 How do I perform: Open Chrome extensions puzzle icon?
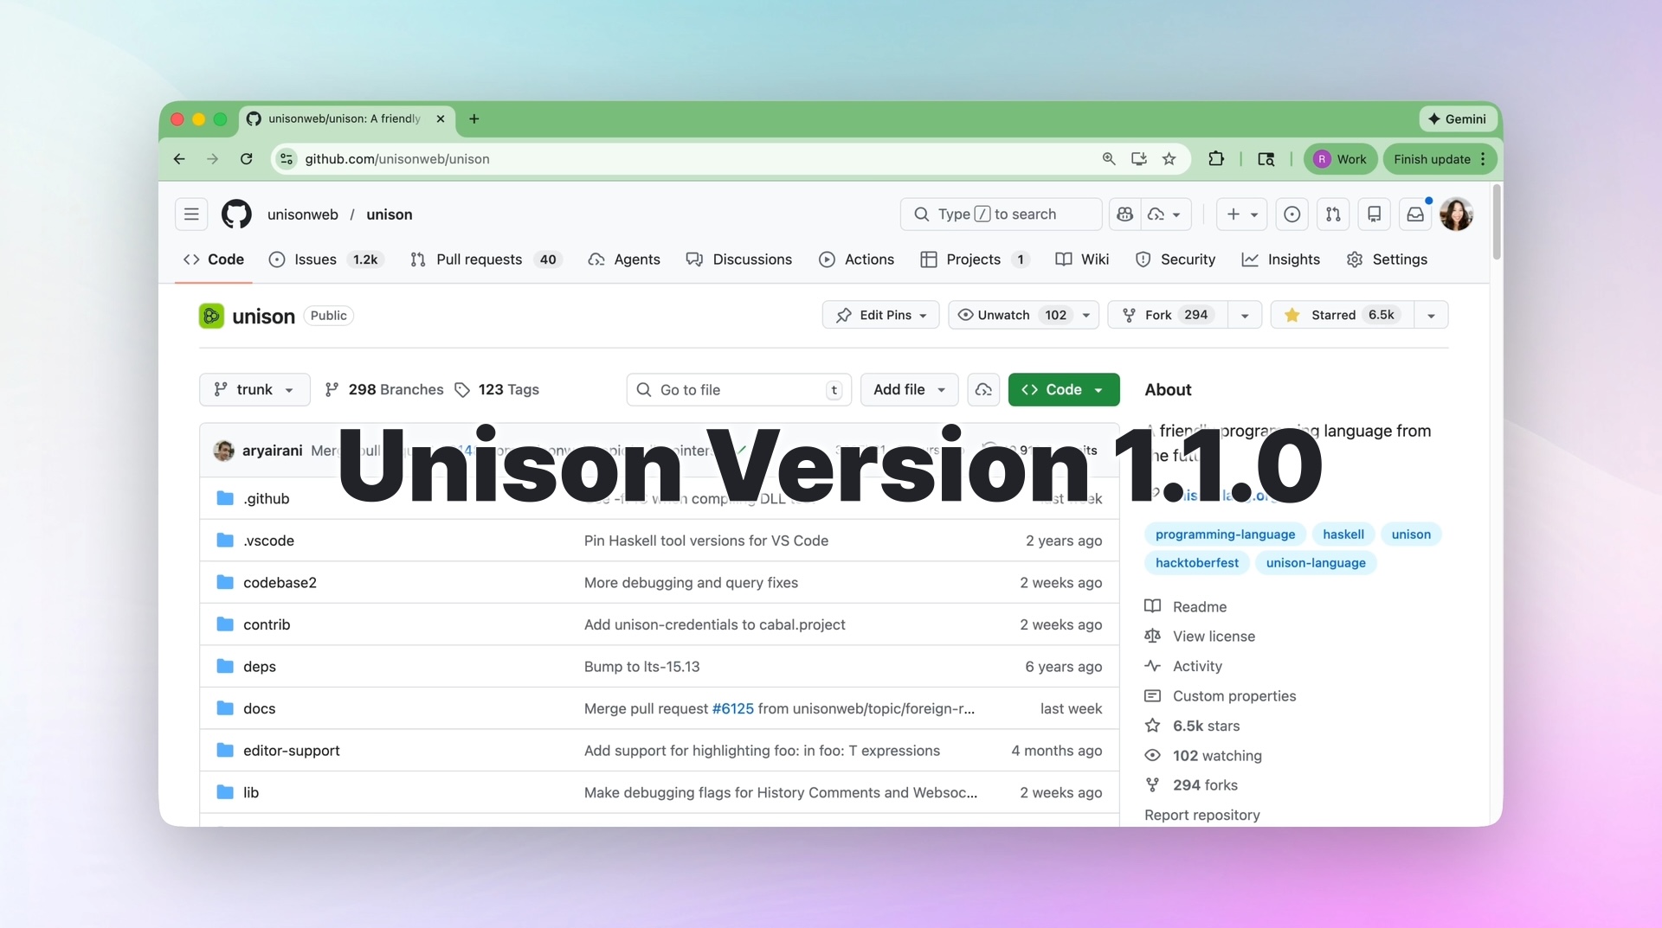1216,159
